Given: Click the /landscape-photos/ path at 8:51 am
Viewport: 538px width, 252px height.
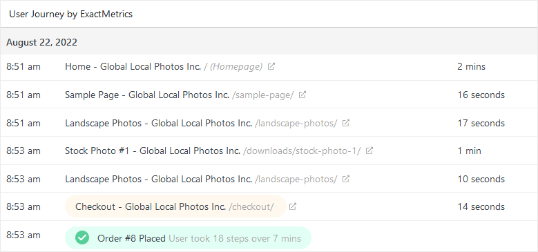Looking at the screenshot, I should pyautogui.click(x=296, y=123).
